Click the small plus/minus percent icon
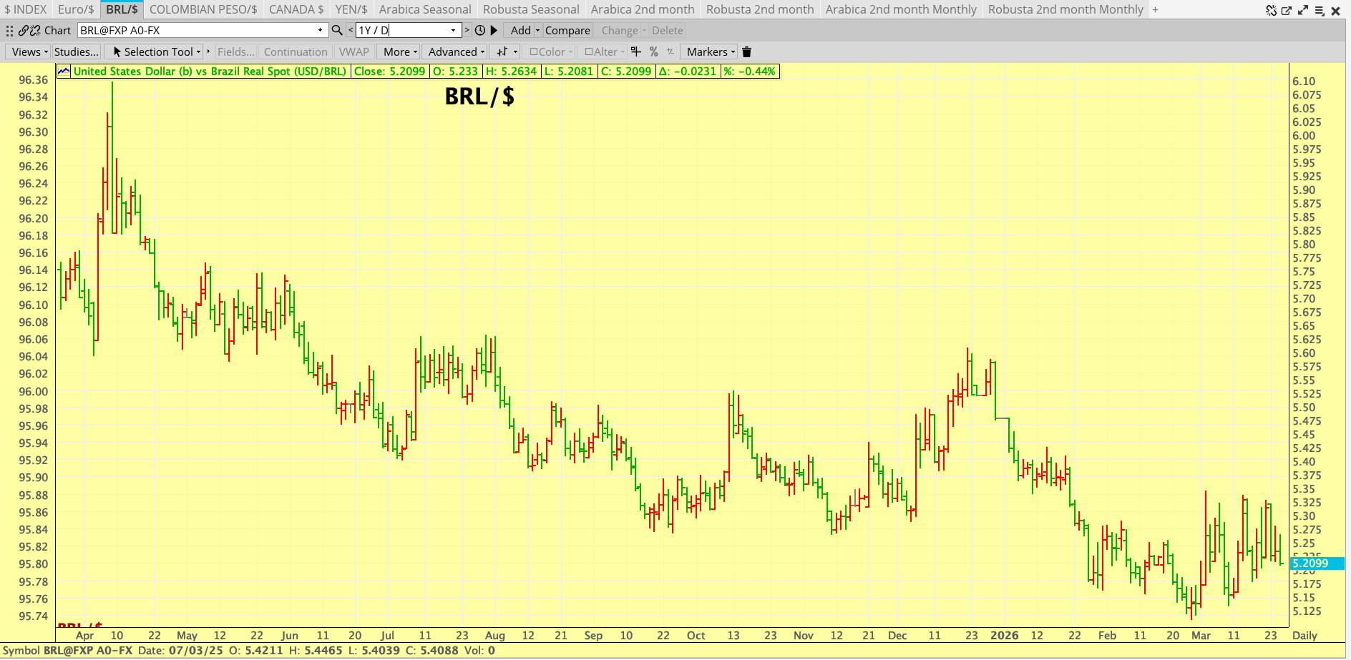The width and height of the screenshot is (1351, 660). pyautogui.click(x=670, y=51)
